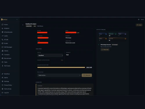The width and height of the screenshot is (145, 109).
Task: Open Contacts via its people icon
Action: click(3, 55)
